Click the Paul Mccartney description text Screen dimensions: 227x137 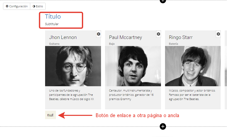point(131,95)
